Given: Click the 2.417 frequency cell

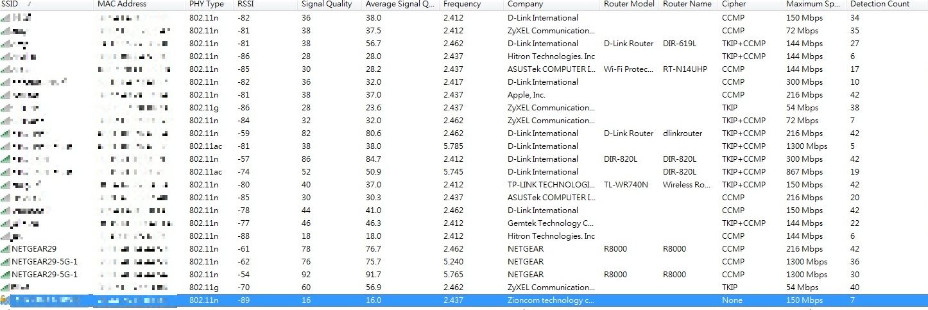Looking at the screenshot, I should [x=453, y=82].
